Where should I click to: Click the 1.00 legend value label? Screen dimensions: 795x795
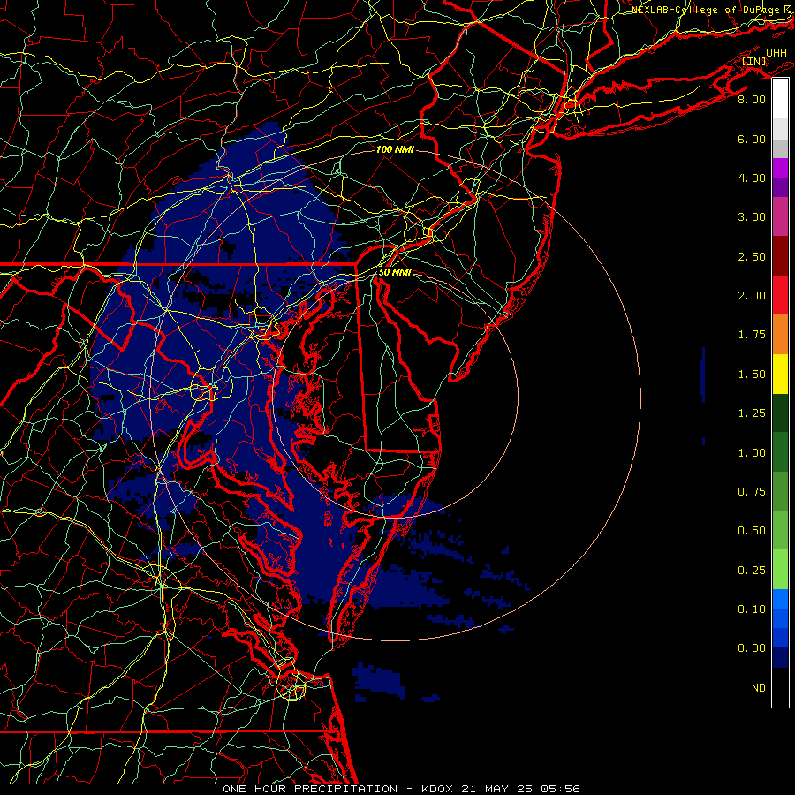tap(752, 453)
